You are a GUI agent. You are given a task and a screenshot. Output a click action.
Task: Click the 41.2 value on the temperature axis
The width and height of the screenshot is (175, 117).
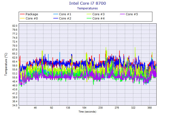tap(15, 93)
